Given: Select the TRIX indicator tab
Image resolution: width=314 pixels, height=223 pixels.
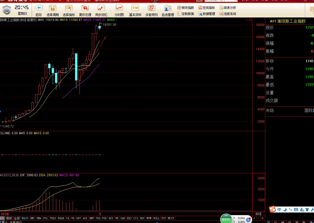Looking at the screenshot, I should [53, 218].
